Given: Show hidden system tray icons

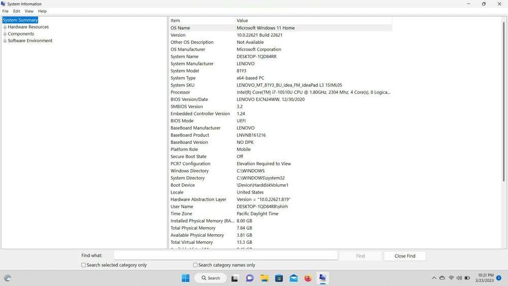Looking at the screenshot, I should pyautogui.click(x=434, y=278).
